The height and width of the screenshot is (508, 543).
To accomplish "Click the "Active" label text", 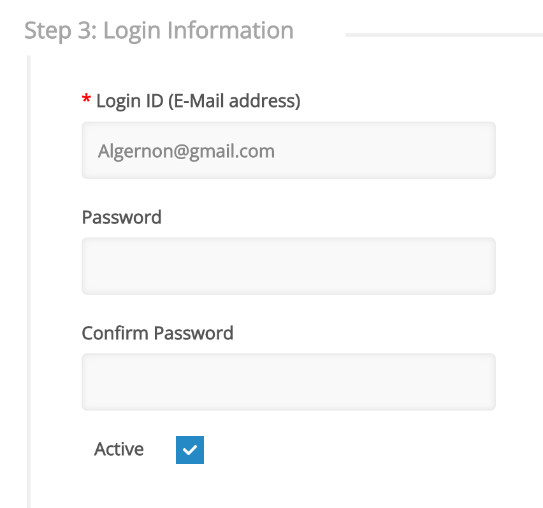I will pos(119,449).
